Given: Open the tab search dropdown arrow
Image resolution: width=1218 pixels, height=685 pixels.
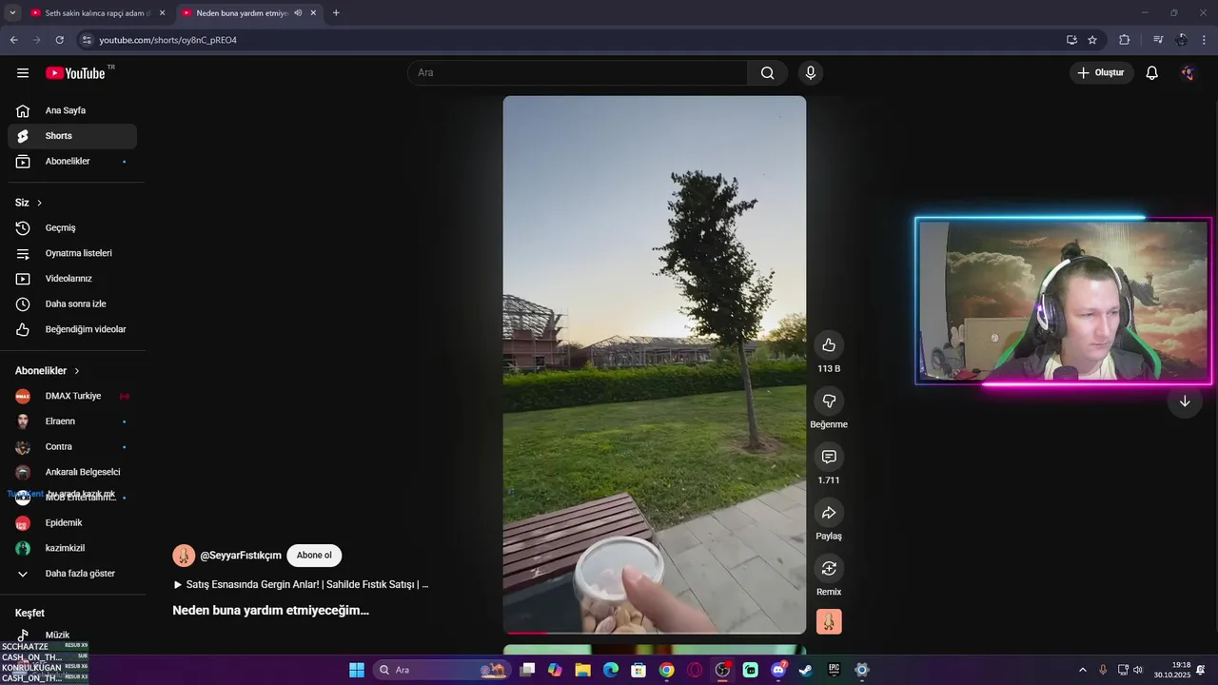Looking at the screenshot, I should click(x=12, y=13).
